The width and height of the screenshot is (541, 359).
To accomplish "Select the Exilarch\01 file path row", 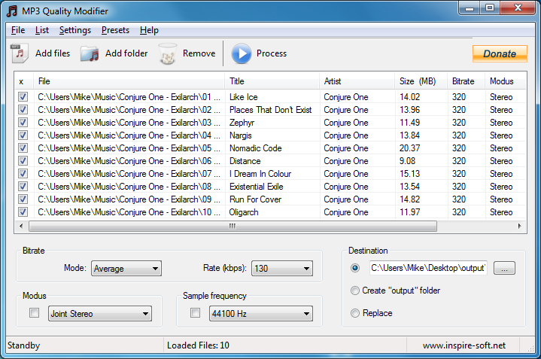I will pos(129,97).
